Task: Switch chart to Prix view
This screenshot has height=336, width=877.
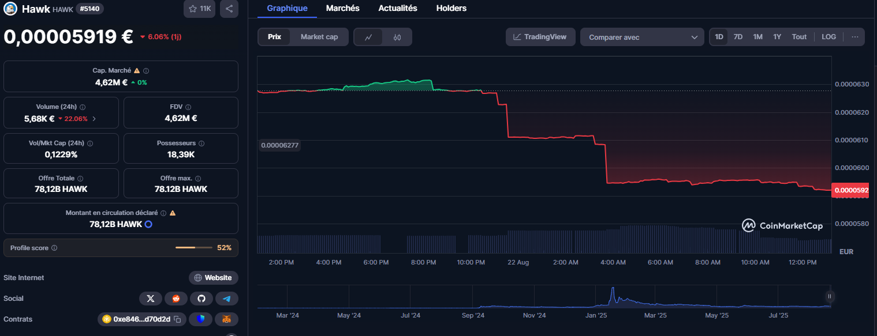Action: 274,37
